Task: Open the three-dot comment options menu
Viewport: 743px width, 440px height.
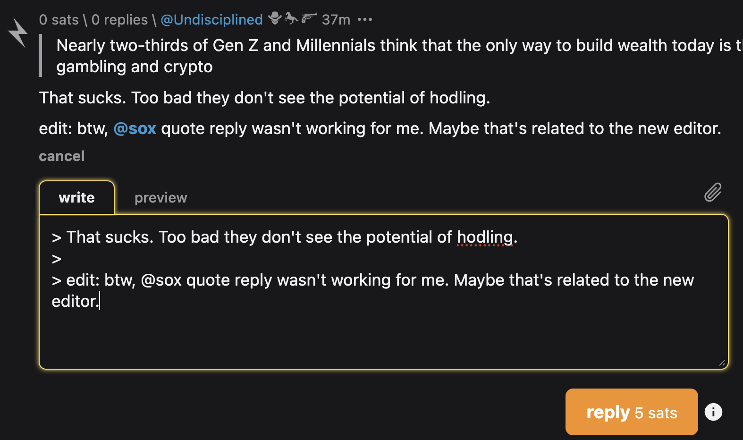Action: pyautogui.click(x=365, y=19)
